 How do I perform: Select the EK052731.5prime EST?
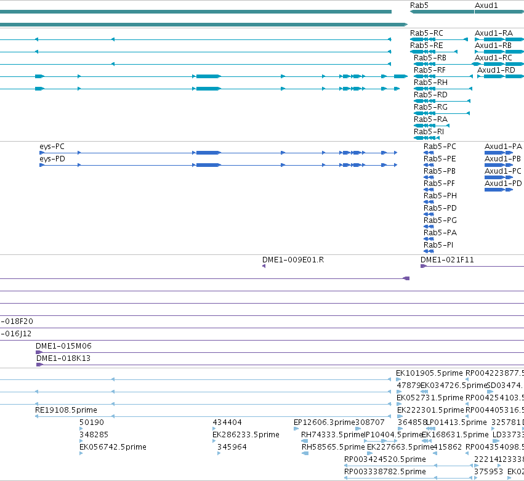click(430, 398)
